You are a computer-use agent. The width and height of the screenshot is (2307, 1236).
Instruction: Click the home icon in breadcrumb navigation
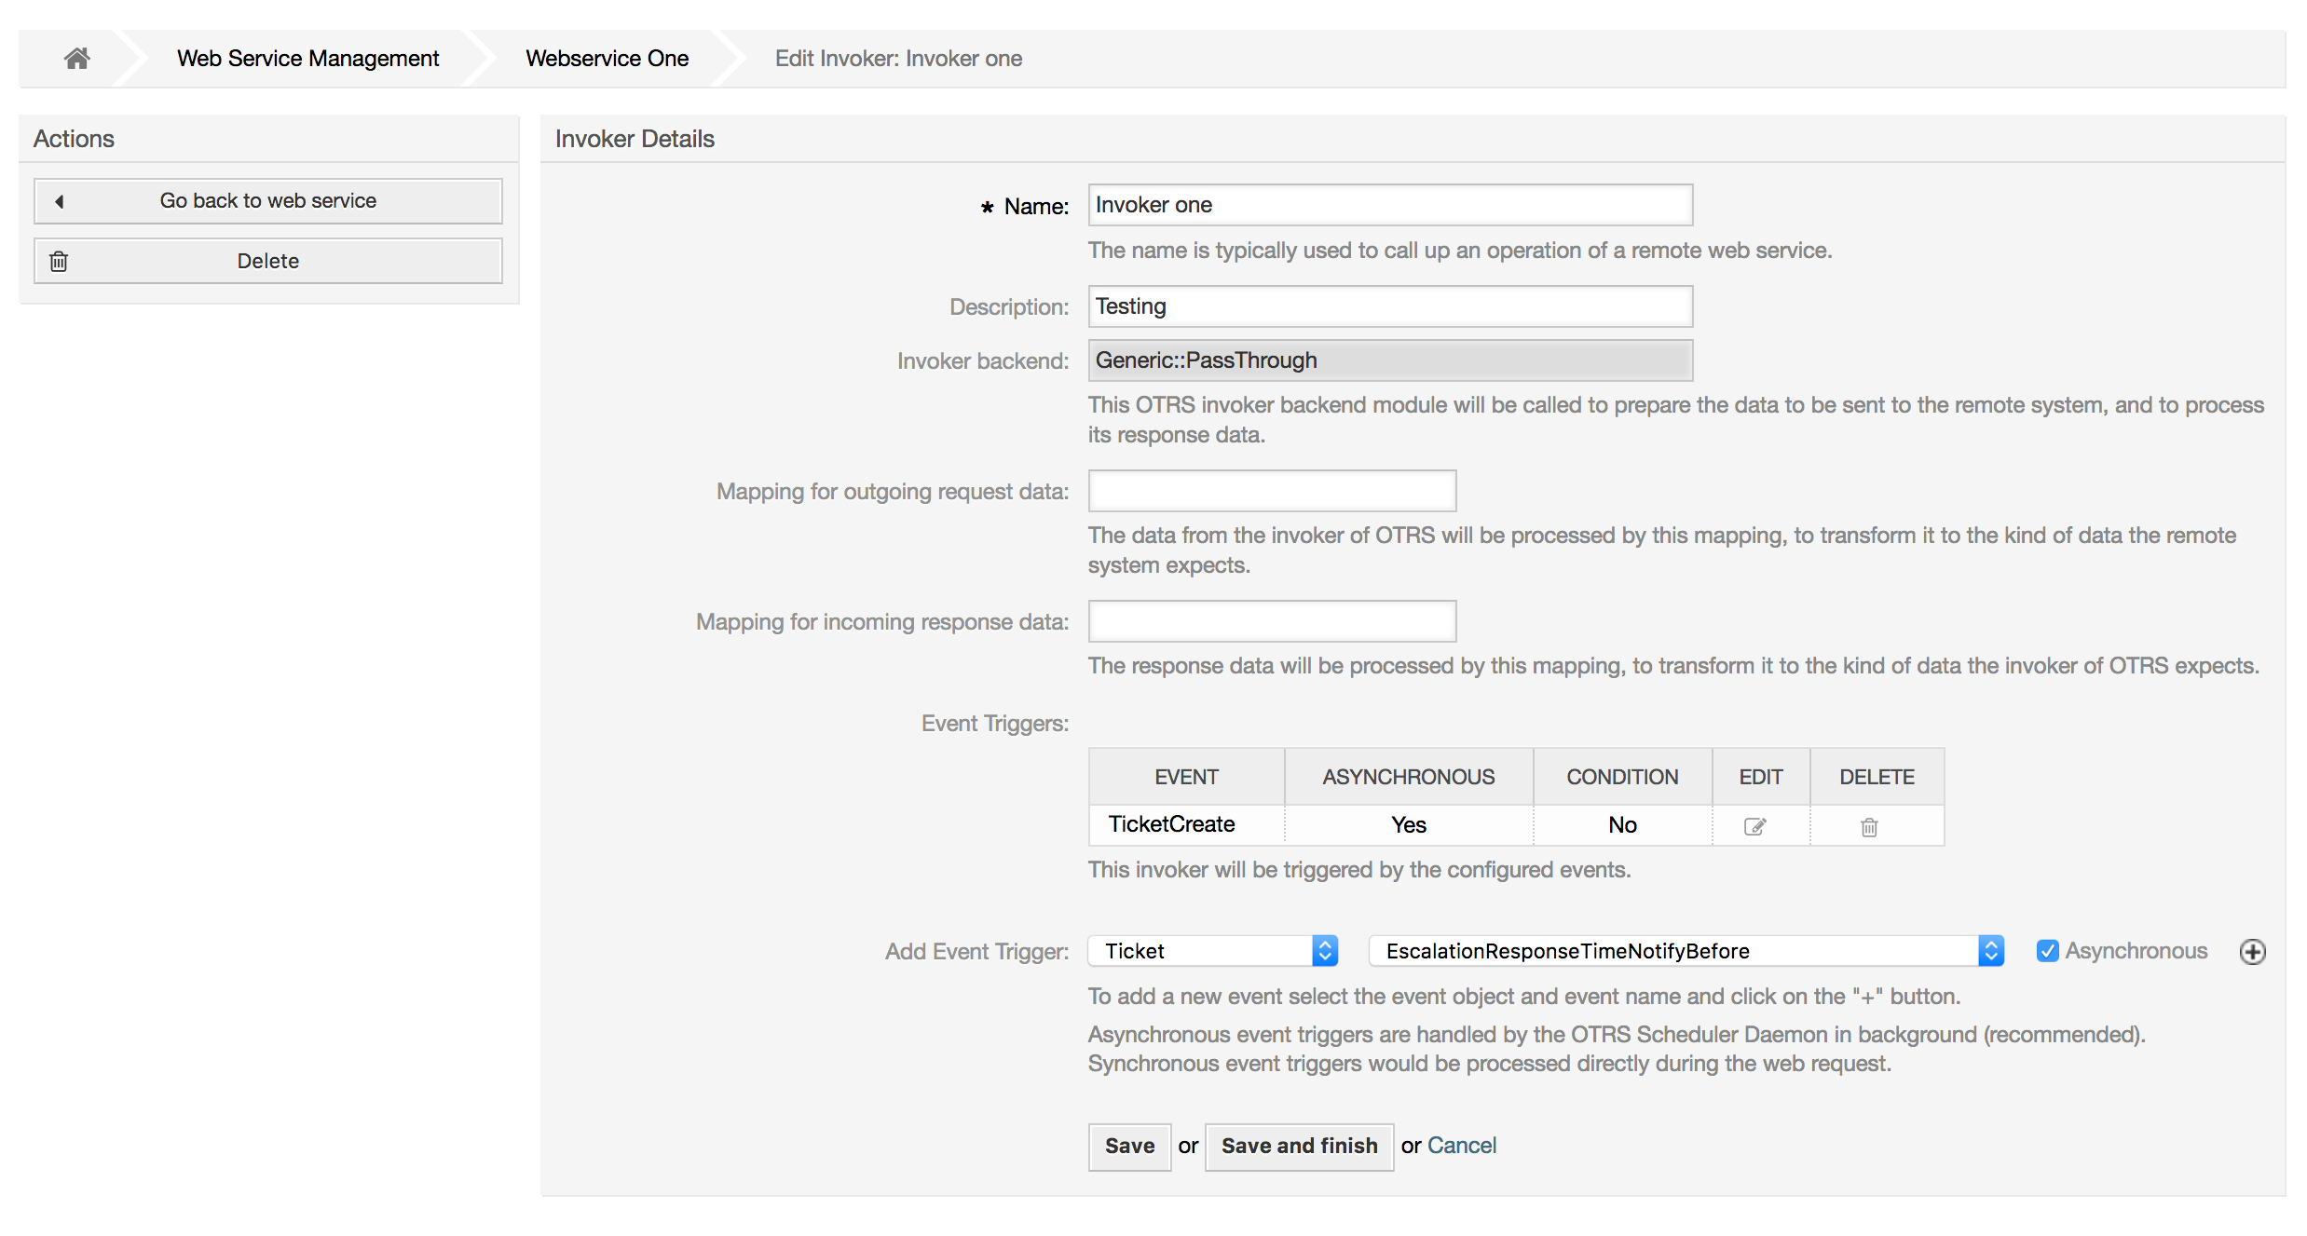coord(75,58)
